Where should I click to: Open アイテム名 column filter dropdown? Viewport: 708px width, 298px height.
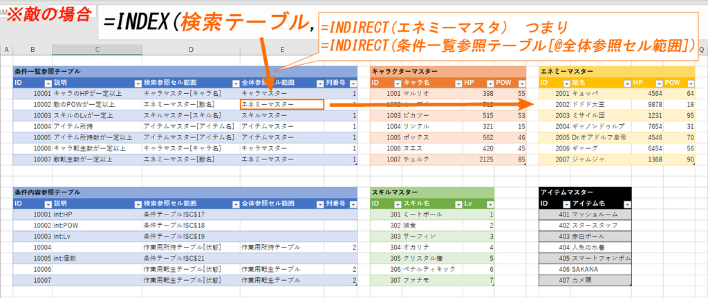click(626, 204)
